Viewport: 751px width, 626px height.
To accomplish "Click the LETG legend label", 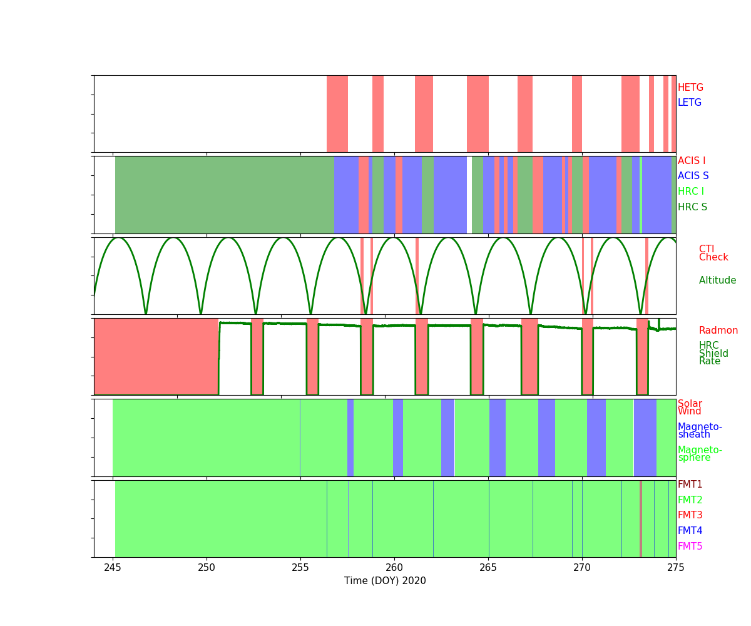I will pyautogui.click(x=689, y=103).
